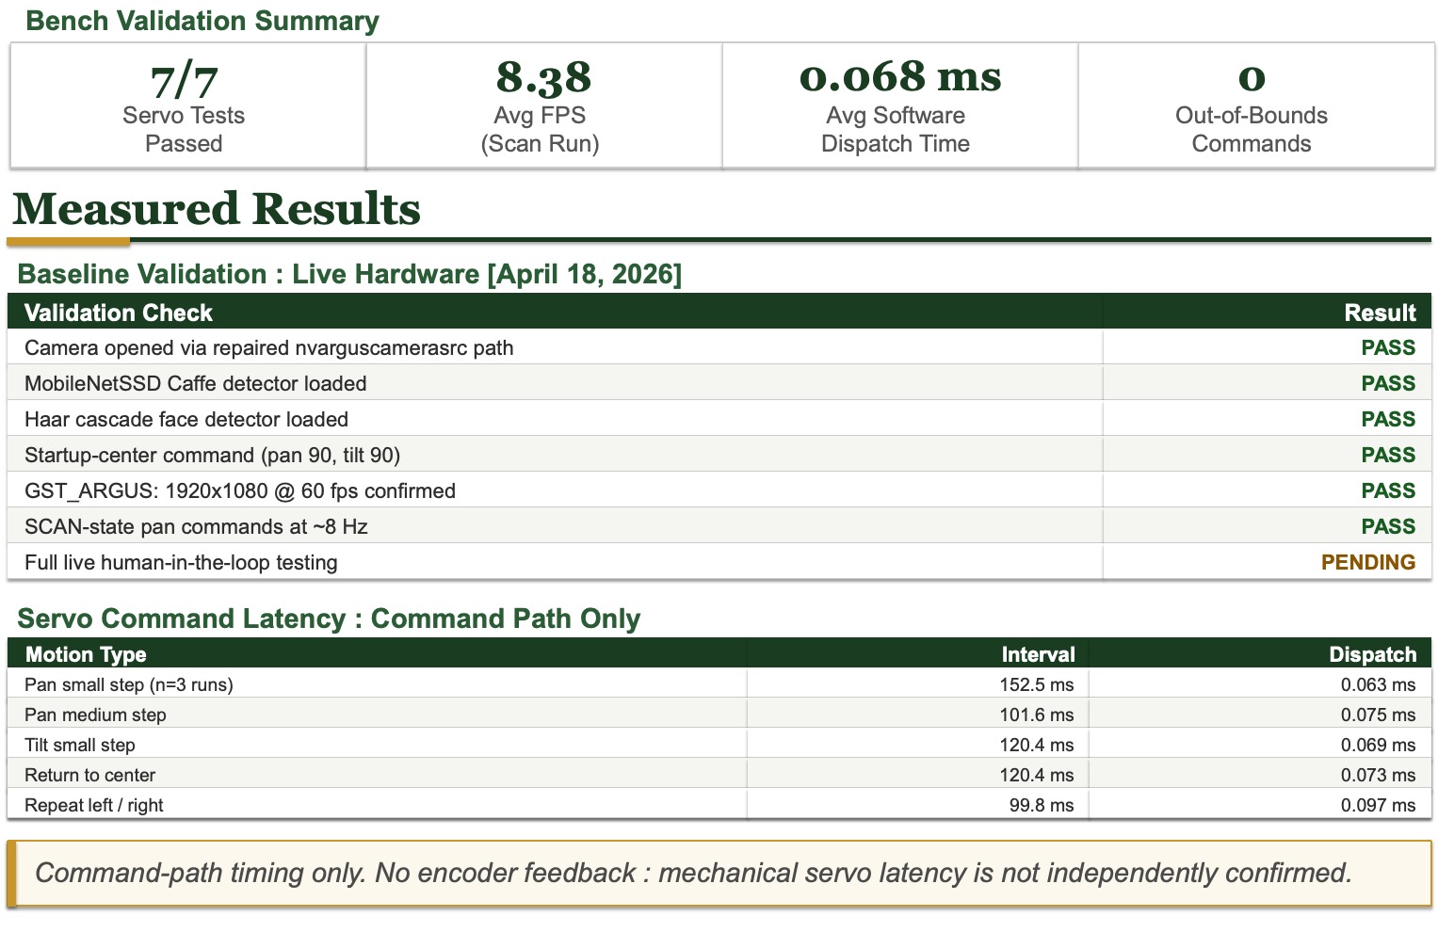Viewport: 1438px width, 932px height.
Task: Click the "Baseline Validation : Live Hardware" subheading
Action: click(x=349, y=274)
